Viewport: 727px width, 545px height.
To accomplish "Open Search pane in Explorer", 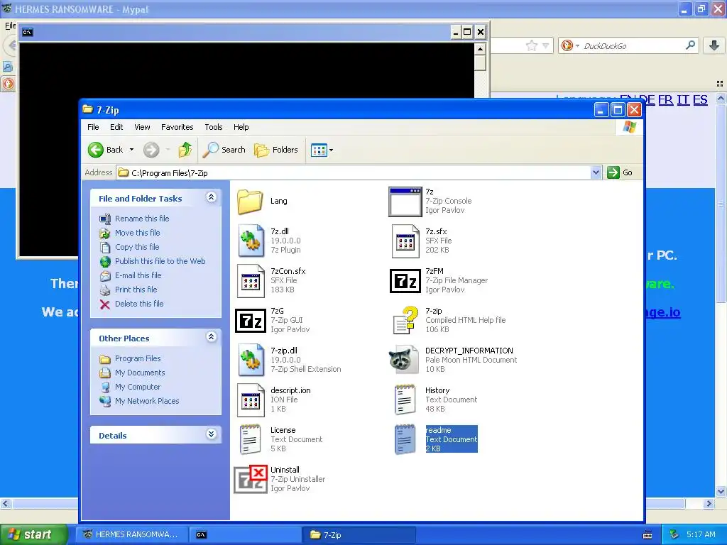I will pyautogui.click(x=224, y=150).
